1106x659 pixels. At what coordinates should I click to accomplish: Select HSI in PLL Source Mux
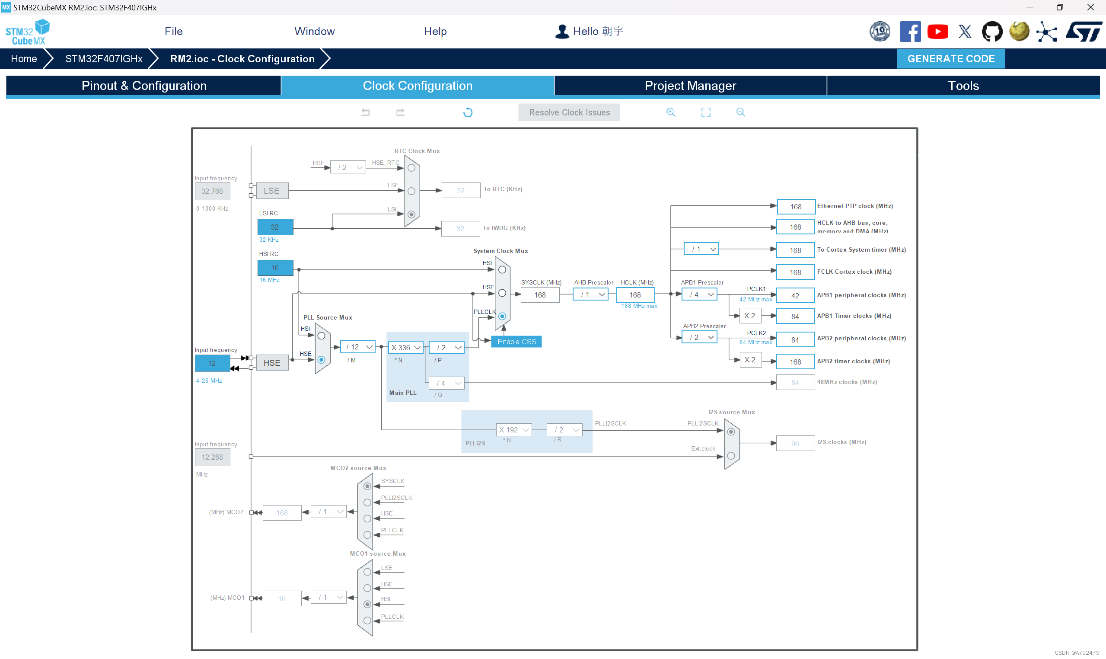(321, 336)
